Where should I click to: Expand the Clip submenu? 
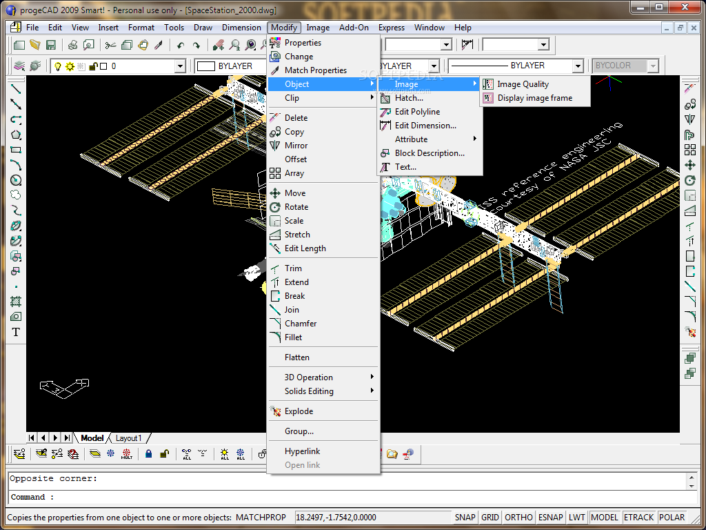[323, 98]
